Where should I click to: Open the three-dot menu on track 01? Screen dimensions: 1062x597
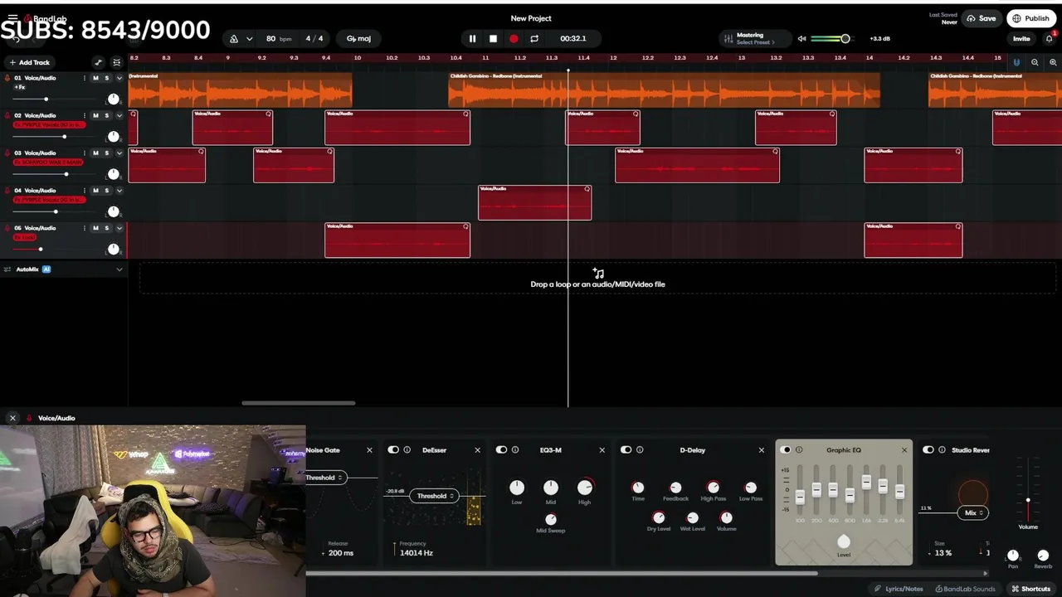point(84,78)
